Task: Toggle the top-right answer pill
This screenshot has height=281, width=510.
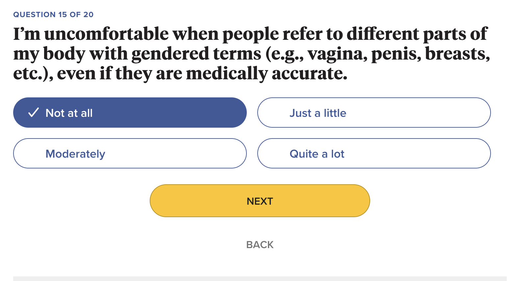Action: coord(374,113)
